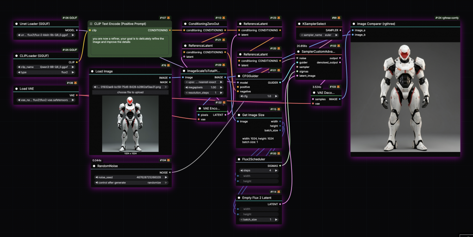473x237 pixels.
Task: Click choose file to upload button
Action: (x=130, y=92)
